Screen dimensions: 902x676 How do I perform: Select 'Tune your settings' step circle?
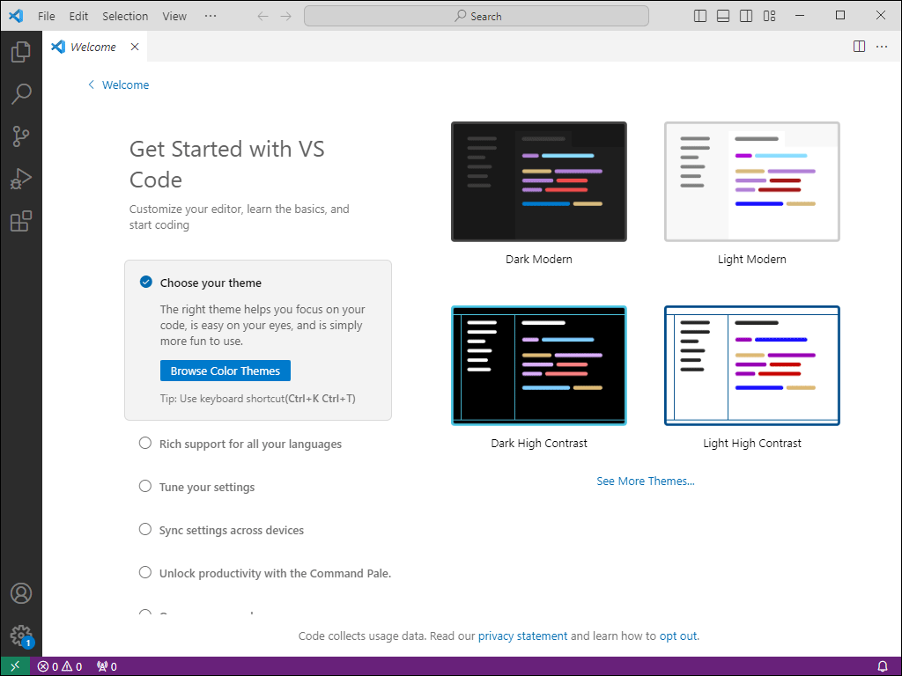tap(145, 486)
